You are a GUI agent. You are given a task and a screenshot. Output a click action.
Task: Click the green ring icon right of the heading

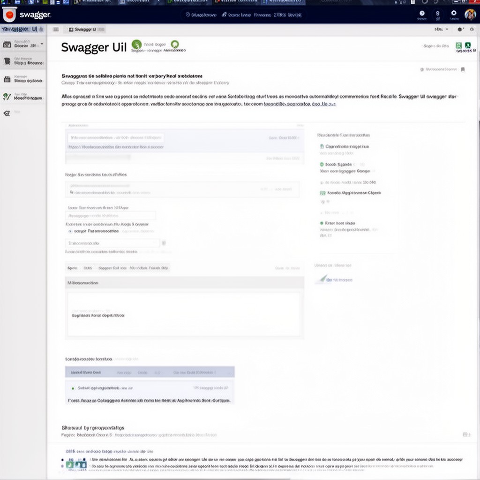point(175,45)
